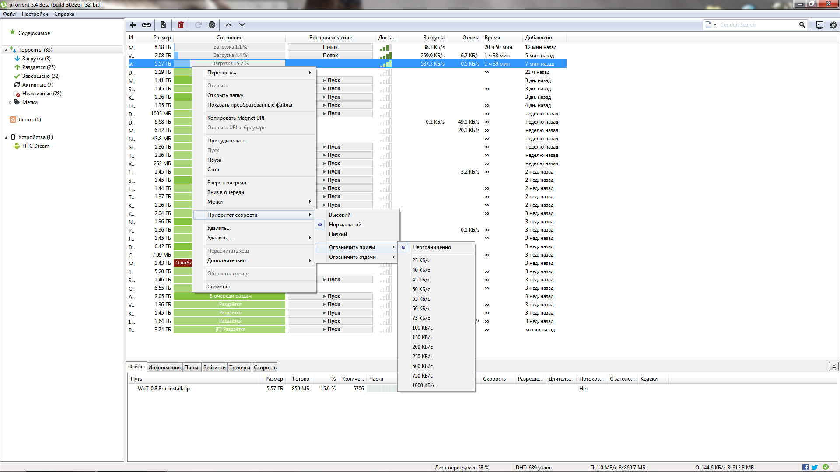The height and width of the screenshot is (472, 840).
Task: Collapse the Торренты tree node arrow
Action: (6, 50)
